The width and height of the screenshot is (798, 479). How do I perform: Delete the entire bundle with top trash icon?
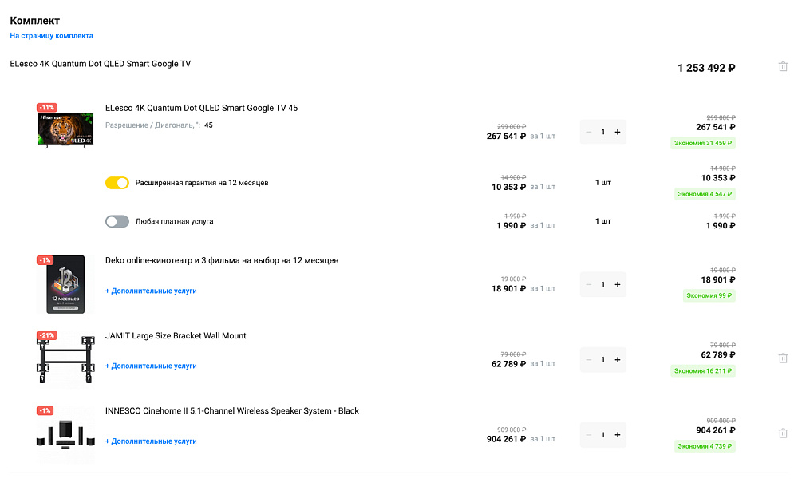pyautogui.click(x=783, y=66)
